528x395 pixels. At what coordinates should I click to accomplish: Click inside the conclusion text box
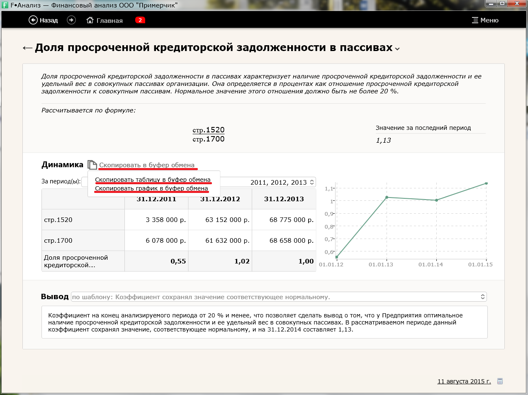[264, 322]
